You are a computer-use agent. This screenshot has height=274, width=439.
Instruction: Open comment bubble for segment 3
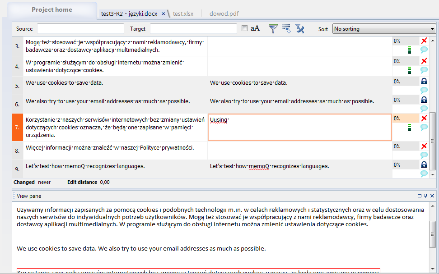(x=424, y=50)
